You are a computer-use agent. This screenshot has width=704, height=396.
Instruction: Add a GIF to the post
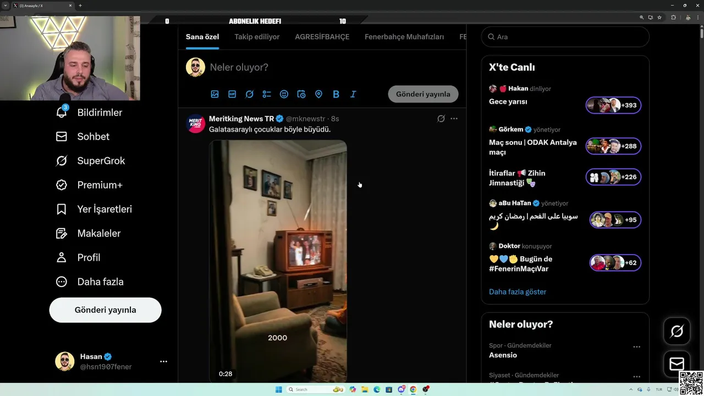click(x=232, y=94)
